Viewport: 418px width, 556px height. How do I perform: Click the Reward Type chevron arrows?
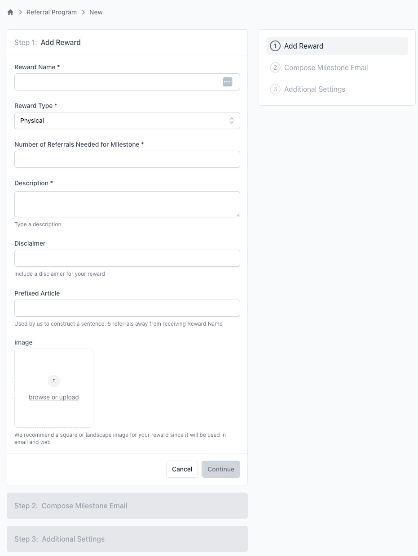pos(232,121)
